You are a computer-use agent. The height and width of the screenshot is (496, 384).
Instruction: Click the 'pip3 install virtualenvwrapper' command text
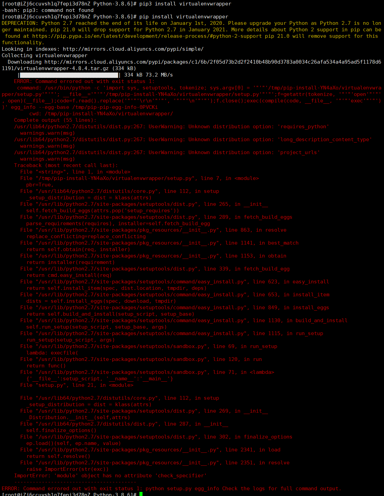pyautogui.click(x=185, y=4)
